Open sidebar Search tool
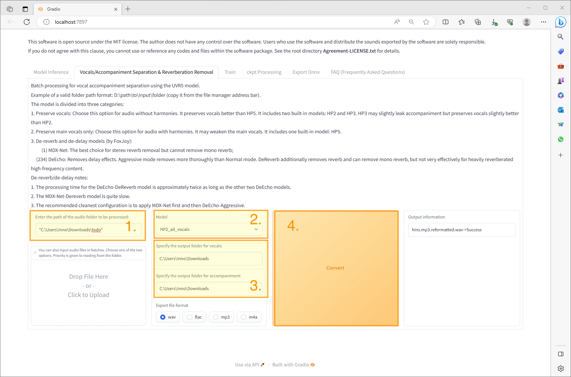The image size is (571, 377). [x=560, y=37]
